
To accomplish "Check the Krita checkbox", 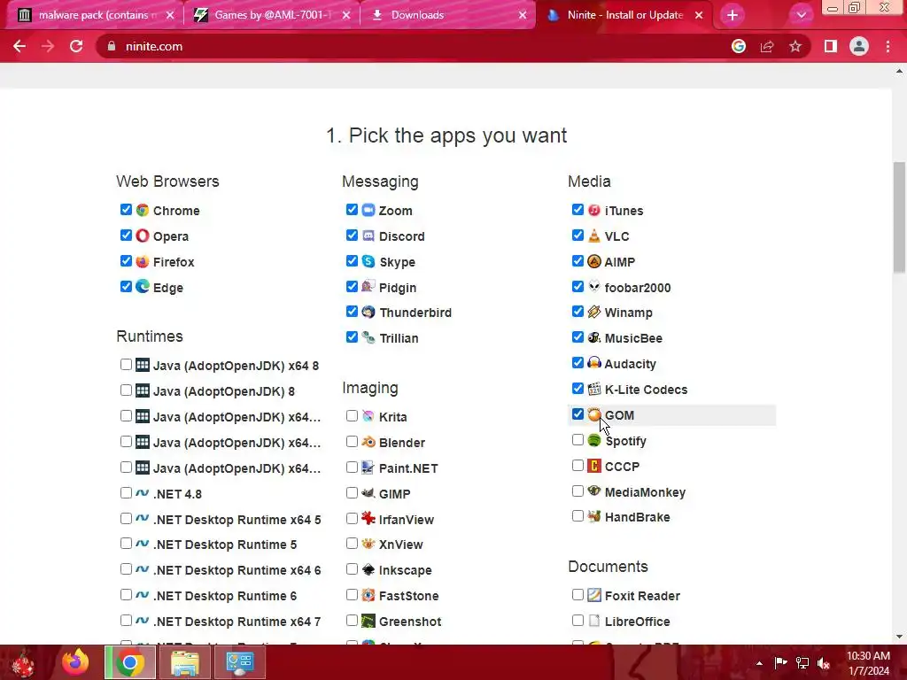I will [x=352, y=416].
